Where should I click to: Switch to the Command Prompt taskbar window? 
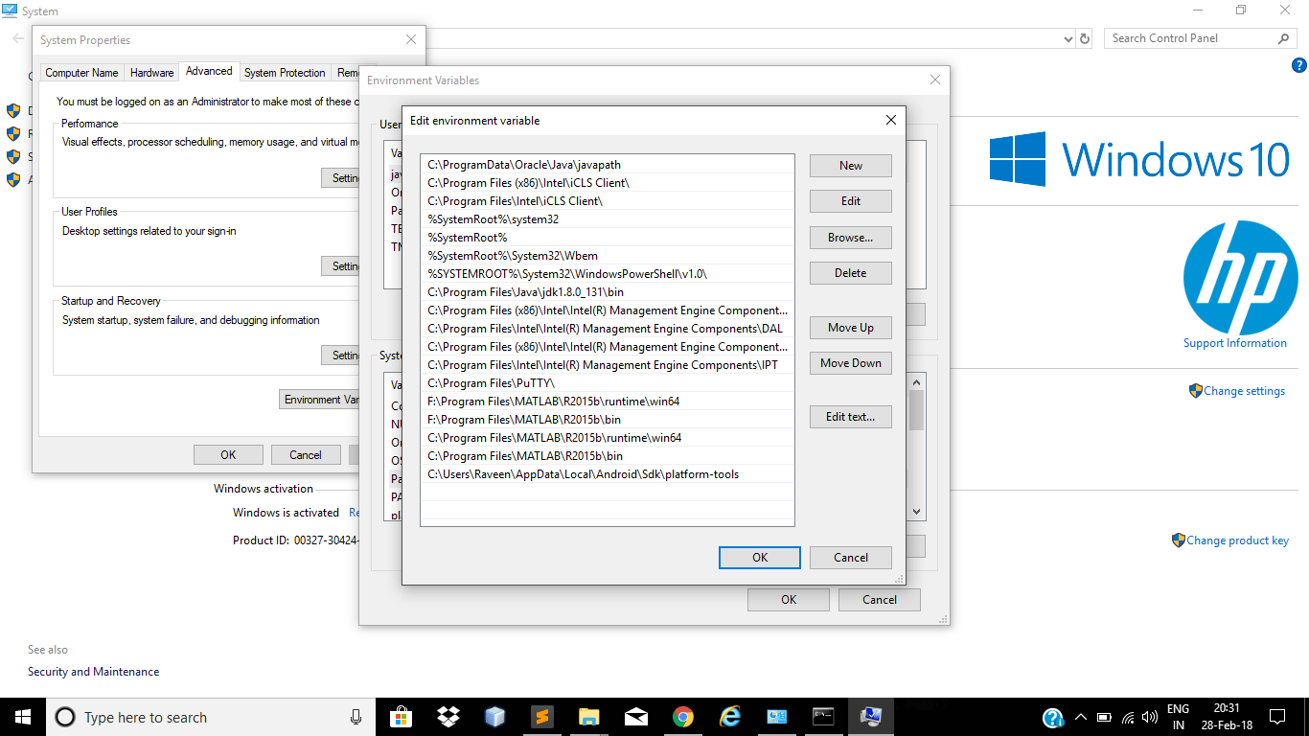pos(823,717)
